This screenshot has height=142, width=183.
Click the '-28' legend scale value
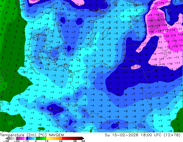point(6,141)
